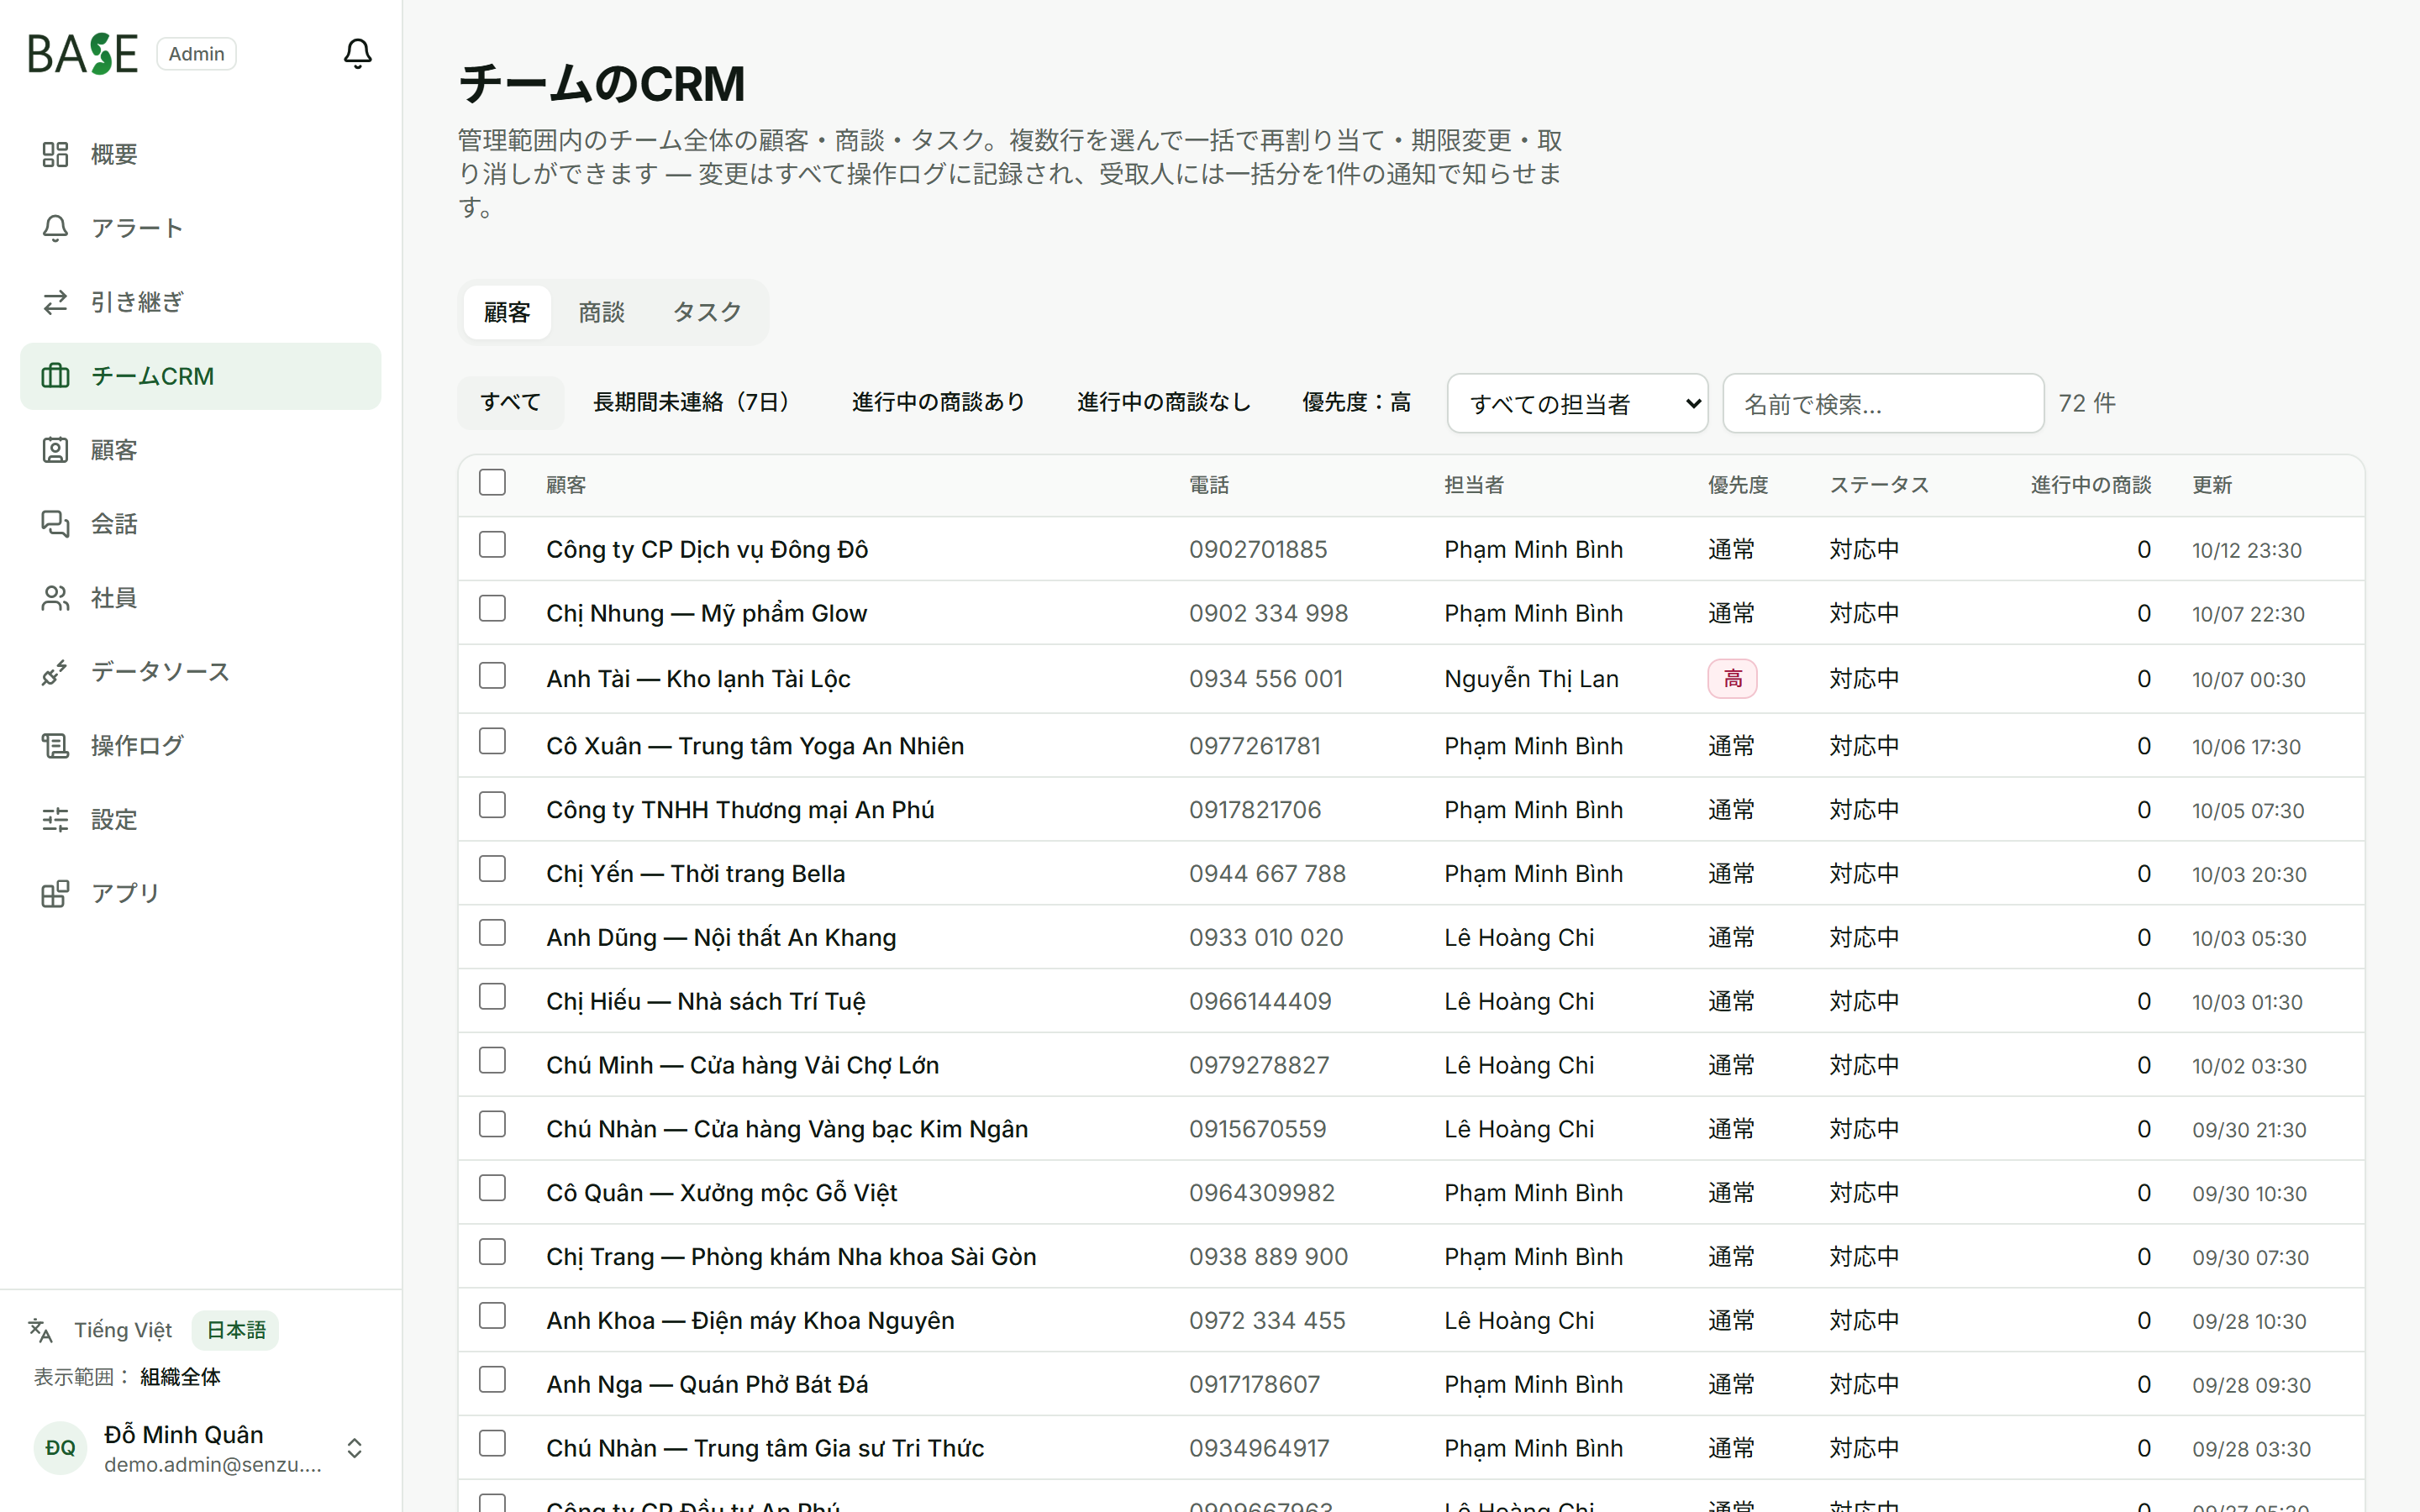Viewport: 2420px width, 1512px height.
Task: Click the language translate icon
Action: pyautogui.click(x=40, y=1330)
